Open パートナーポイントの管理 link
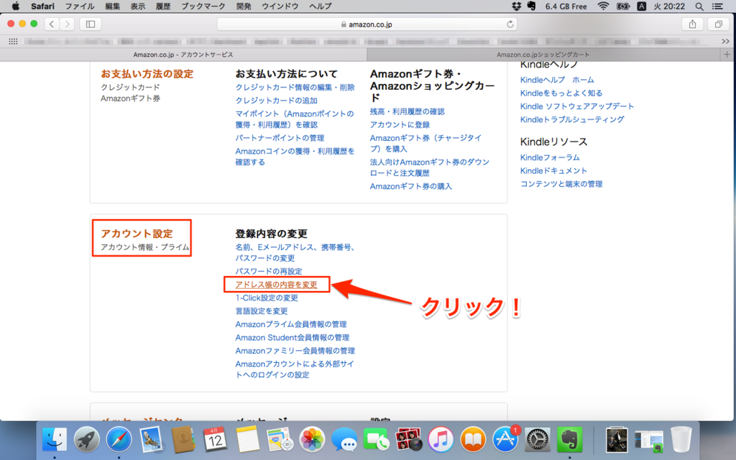 coord(280,138)
